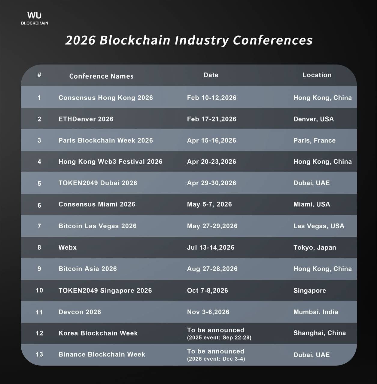Click TOKEN2049 Dubai 2026 entry
The height and width of the screenshot is (384, 377).
pos(98,183)
